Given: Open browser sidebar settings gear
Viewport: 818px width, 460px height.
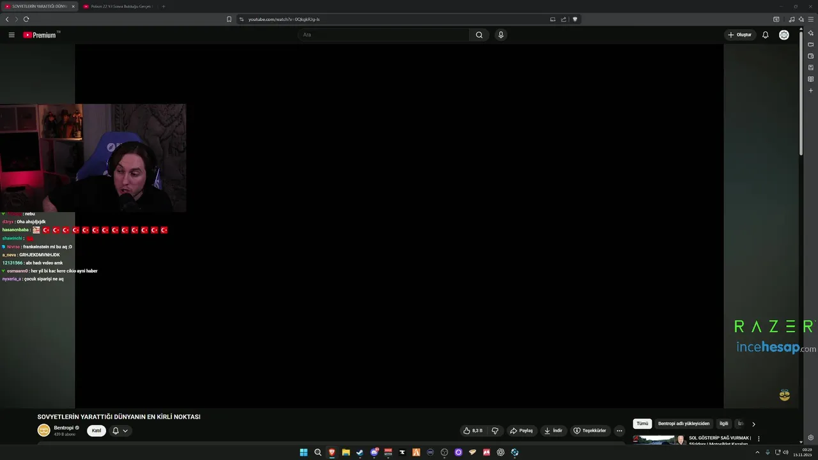Looking at the screenshot, I should [x=811, y=438].
